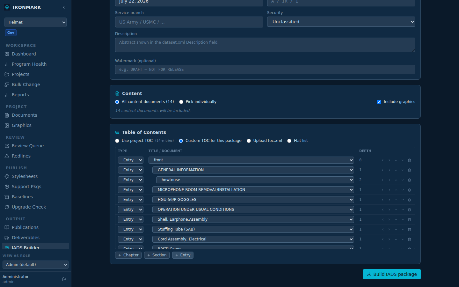Delete the Stuffing Tube (SAB) row

pos(410,230)
